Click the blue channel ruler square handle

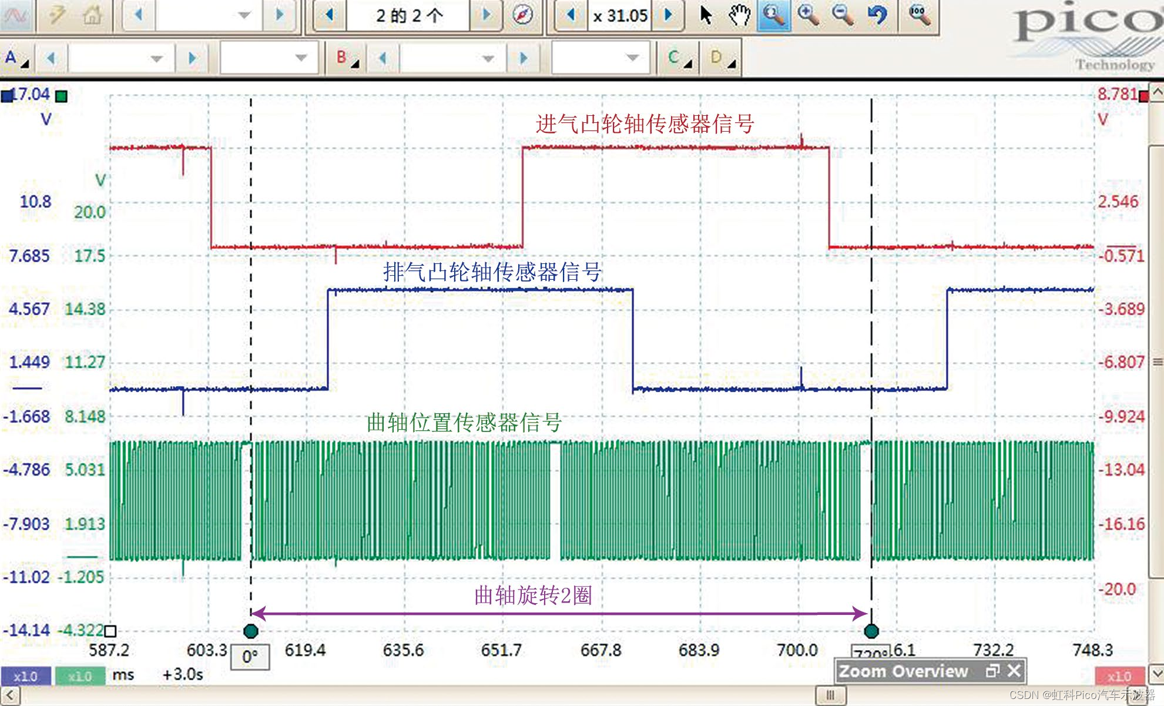tap(7, 96)
